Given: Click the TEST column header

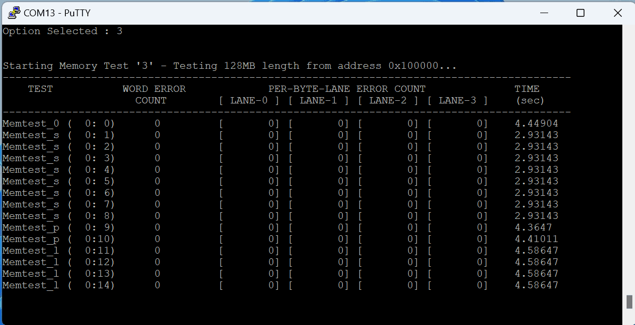Looking at the screenshot, I should (40, 89).
